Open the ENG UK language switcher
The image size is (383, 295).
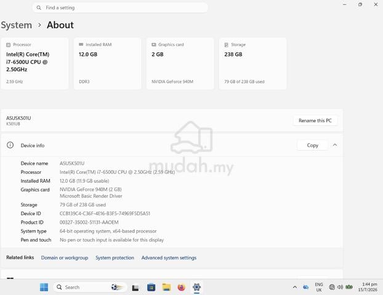pyautogui.click(x=319, y=287)
